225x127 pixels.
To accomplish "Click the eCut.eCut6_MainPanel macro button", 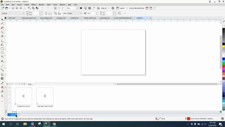I will 136,8.
